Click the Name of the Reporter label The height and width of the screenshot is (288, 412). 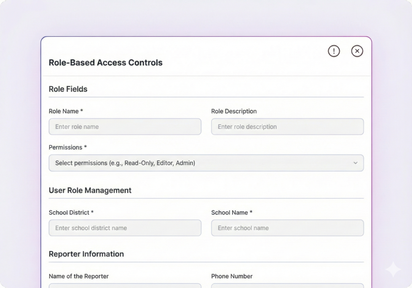tap(78, 276)
